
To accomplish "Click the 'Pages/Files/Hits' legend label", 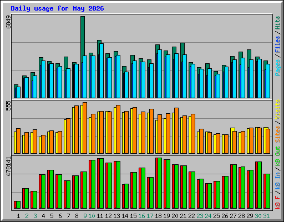I will pos(278,46).
